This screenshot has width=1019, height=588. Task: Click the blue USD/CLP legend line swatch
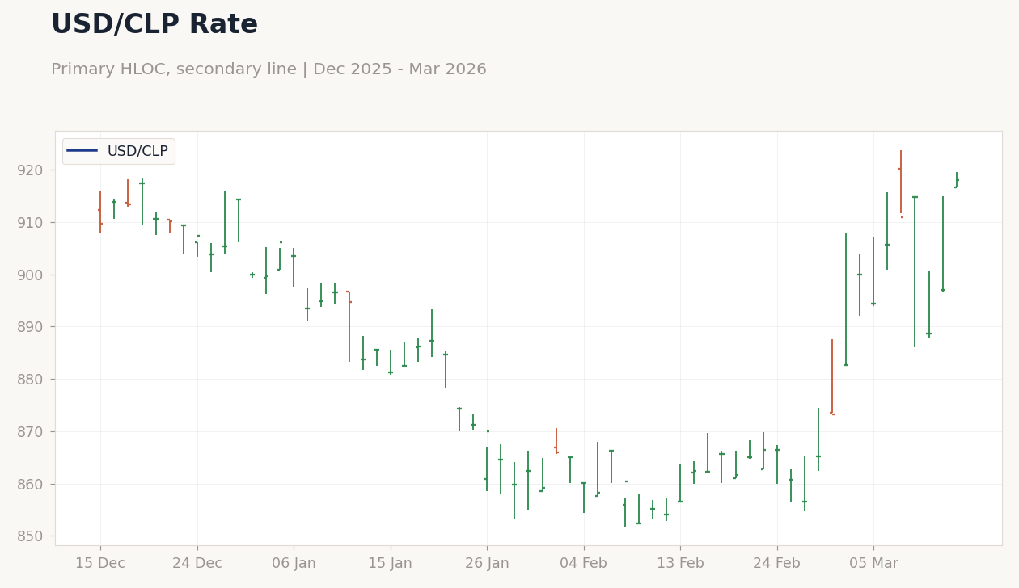tap(82, 150)
